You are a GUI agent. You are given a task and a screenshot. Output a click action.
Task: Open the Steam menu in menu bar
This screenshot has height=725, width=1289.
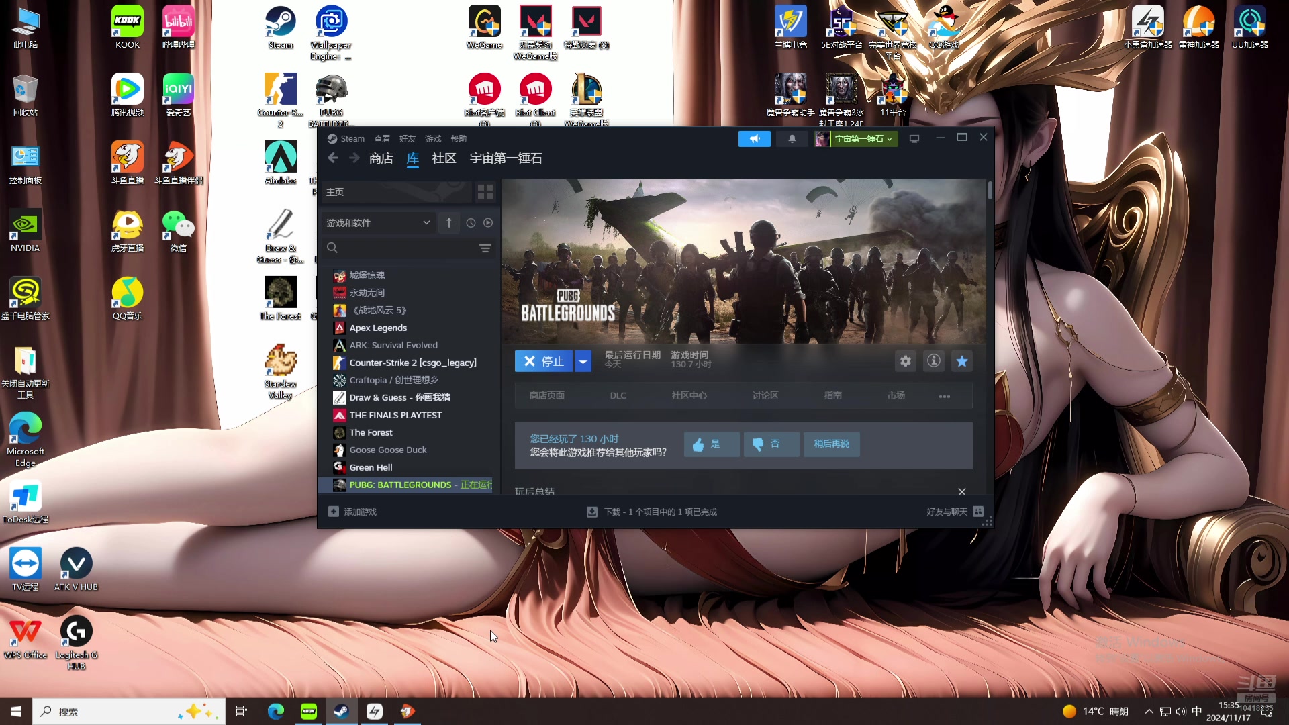point(352,139)
